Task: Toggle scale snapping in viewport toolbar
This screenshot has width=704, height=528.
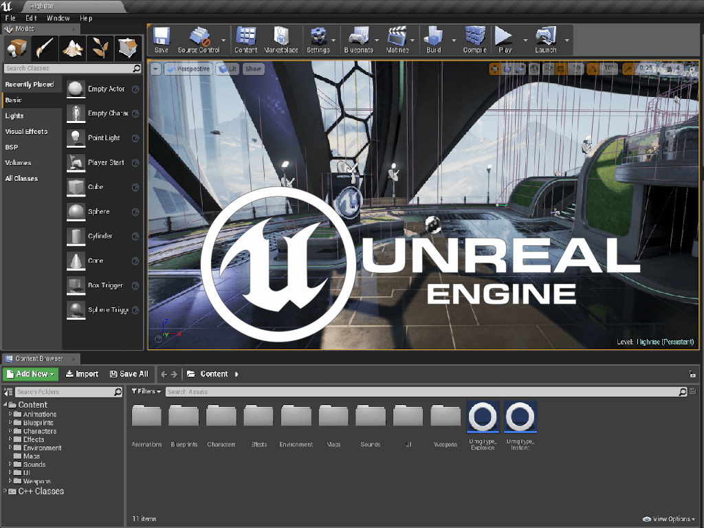Action: [x=629, y=69]
